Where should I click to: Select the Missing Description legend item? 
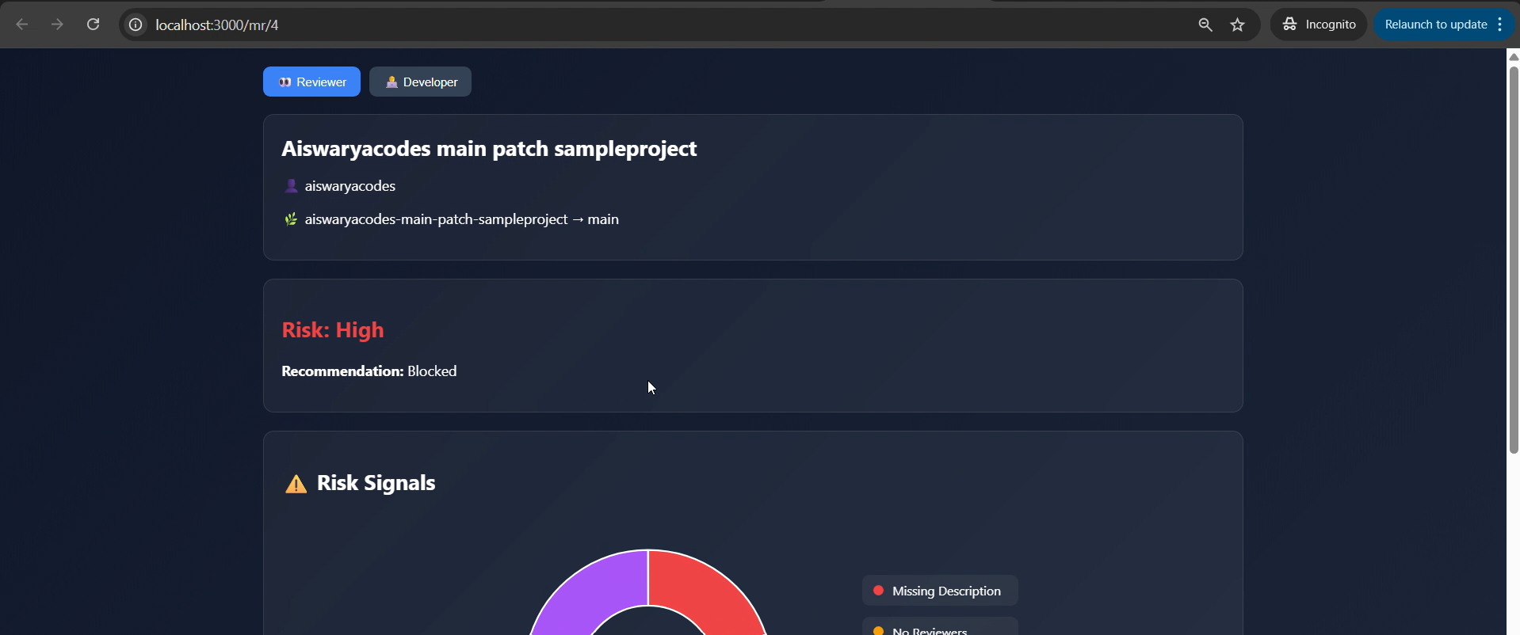(x=940, y=591)
